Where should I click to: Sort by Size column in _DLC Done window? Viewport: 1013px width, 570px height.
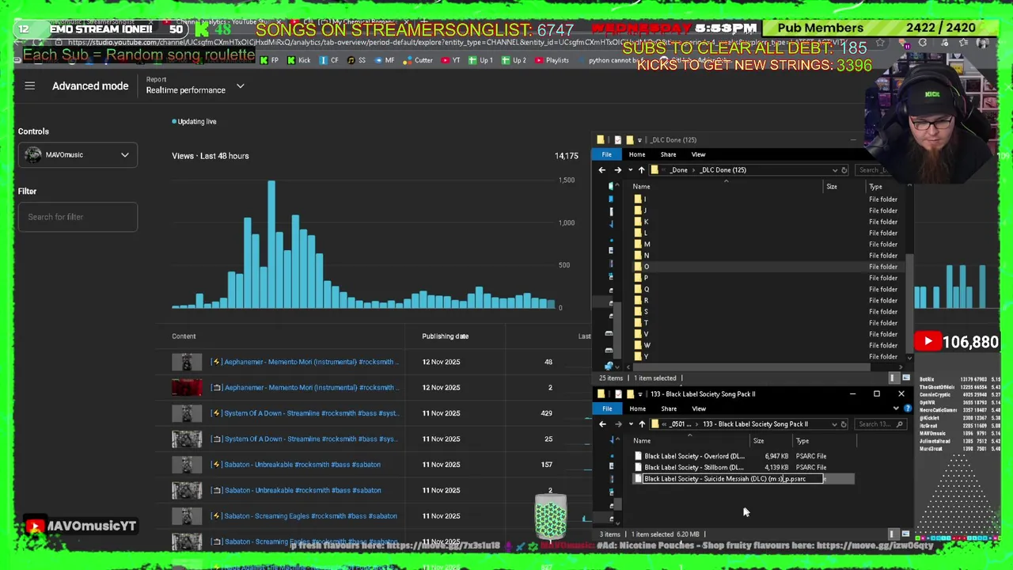pos(832,187)
